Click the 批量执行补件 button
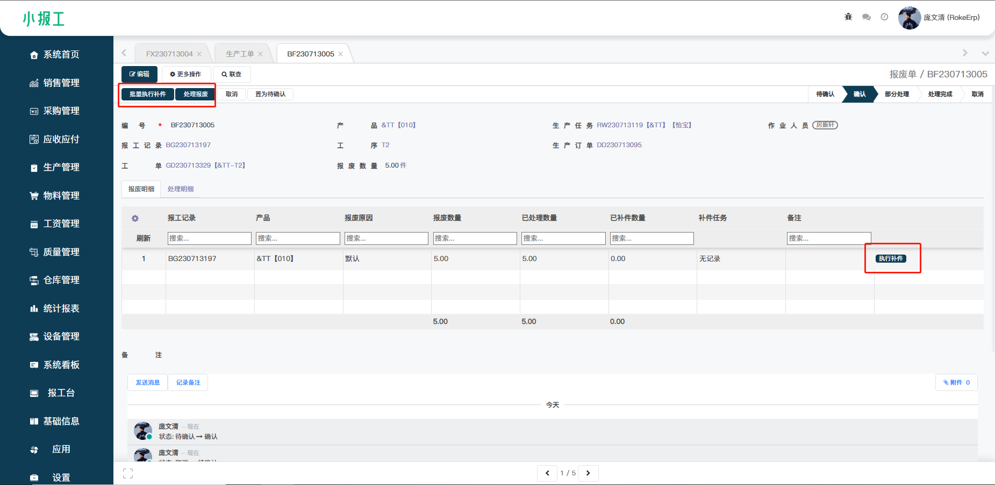The height and width of the screenshot is (485, 995). 148,95
